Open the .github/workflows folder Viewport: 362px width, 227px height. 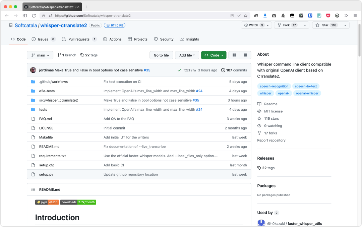coord(53,82)
